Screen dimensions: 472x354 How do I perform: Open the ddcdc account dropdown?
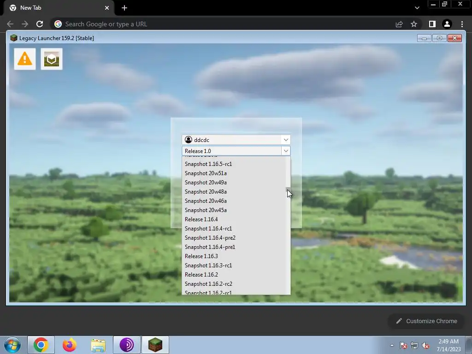[x=236, y=140]
